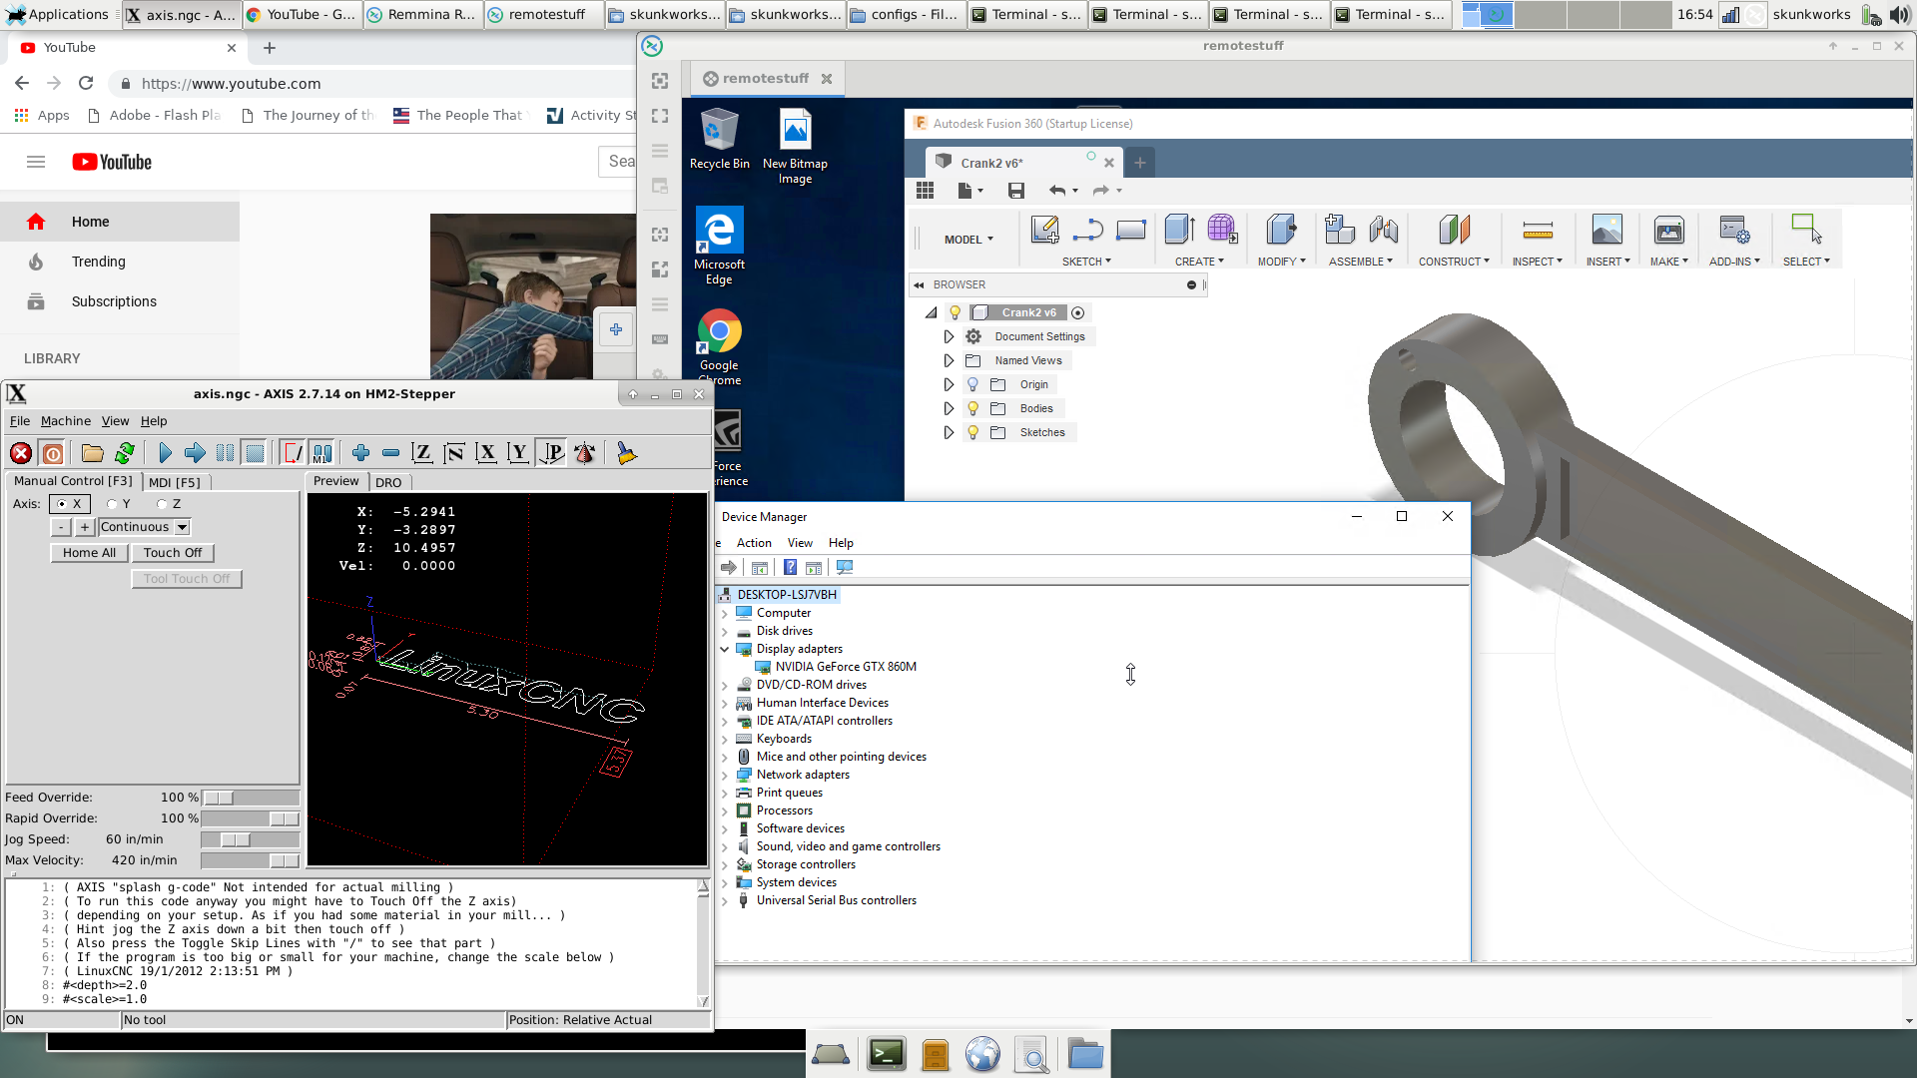Screen dimensions: 1917x1078
Task: Collapse Display adapters in Device Manager
Action: tap(725, 649)
